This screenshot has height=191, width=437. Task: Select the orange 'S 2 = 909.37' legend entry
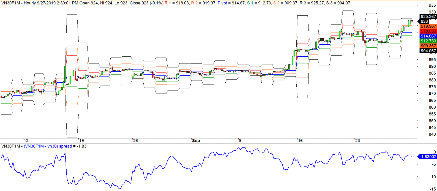tap(286, 3)
